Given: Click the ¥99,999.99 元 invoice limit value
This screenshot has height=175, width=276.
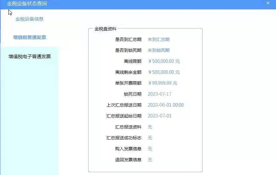Looking at the screenshot, I should click(x=162, y=83).
